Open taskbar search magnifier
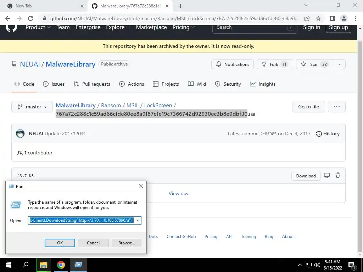The height and width of the screenshot is (272, 363). coord(26,265)
